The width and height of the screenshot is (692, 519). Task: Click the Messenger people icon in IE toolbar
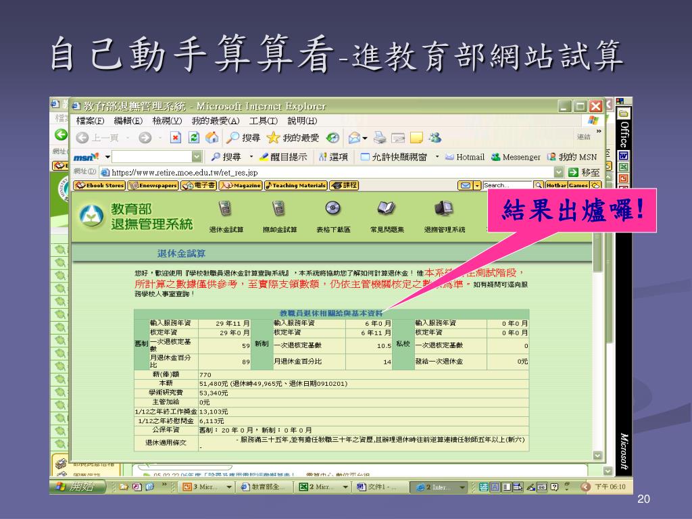click(435, 138)
